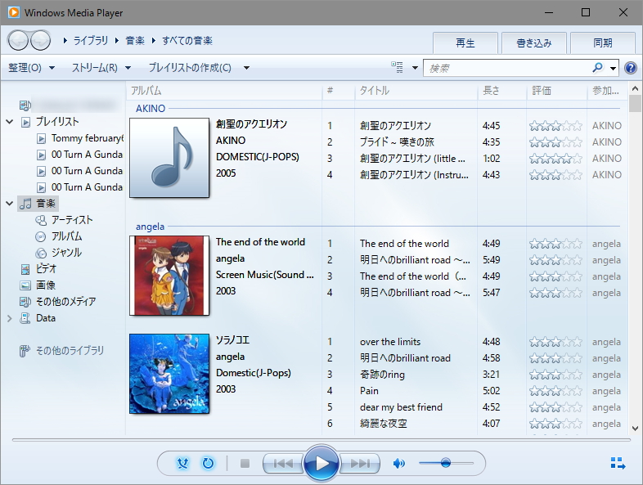The image size is (643, 485).
Task: Open the view options dropdown arrow
Action: tap(415, 68)
